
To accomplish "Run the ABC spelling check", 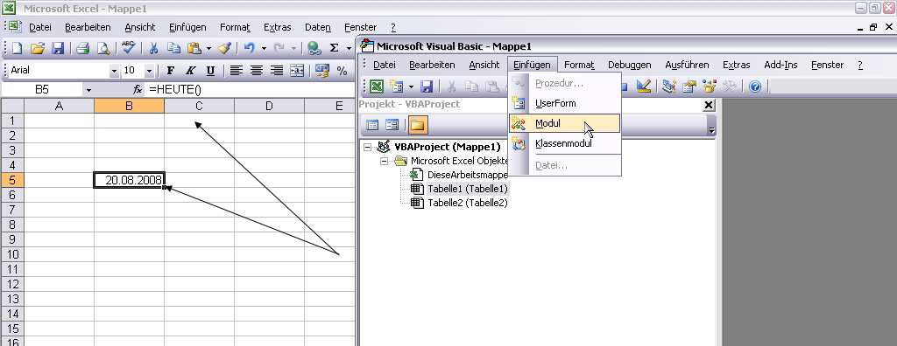I will tap(129, 49).
